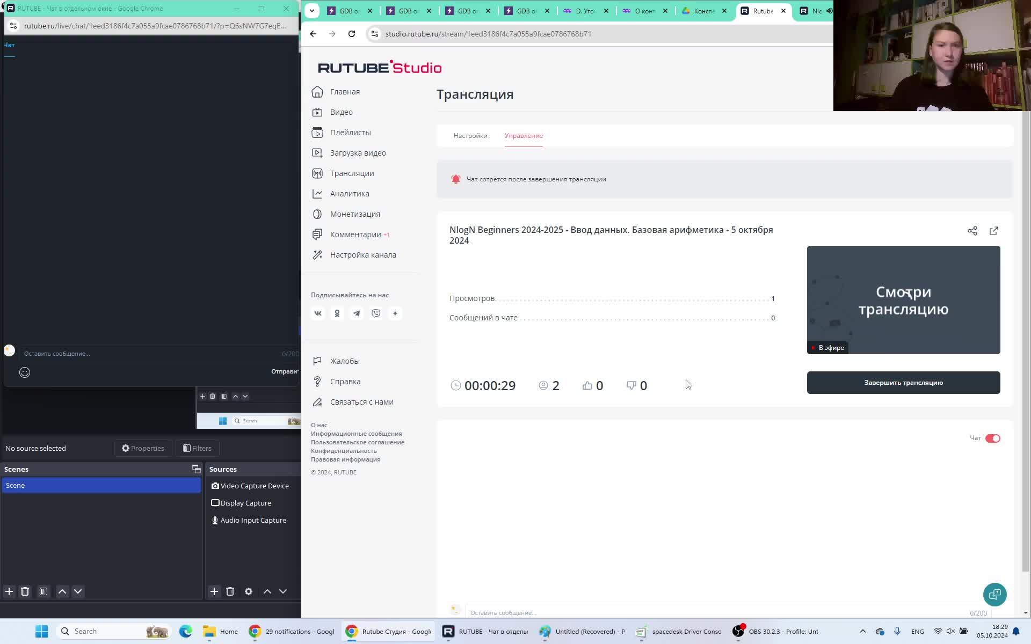Switch to first GDB browser tab
This screenshot has height=644, width=1031.
pos(350,11)
